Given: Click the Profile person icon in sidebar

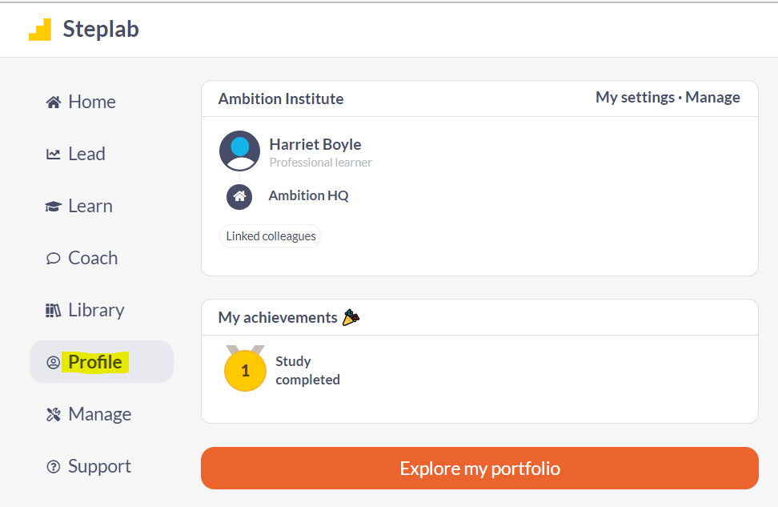Looking at the screenshot, I should 53,363.
